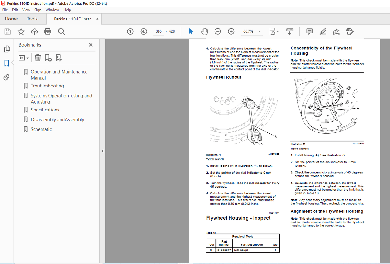The width and height of the screenshot is (390, 264).
Task: Jump to the Troubleshooting bookmark
Action: tap(47, 86)
